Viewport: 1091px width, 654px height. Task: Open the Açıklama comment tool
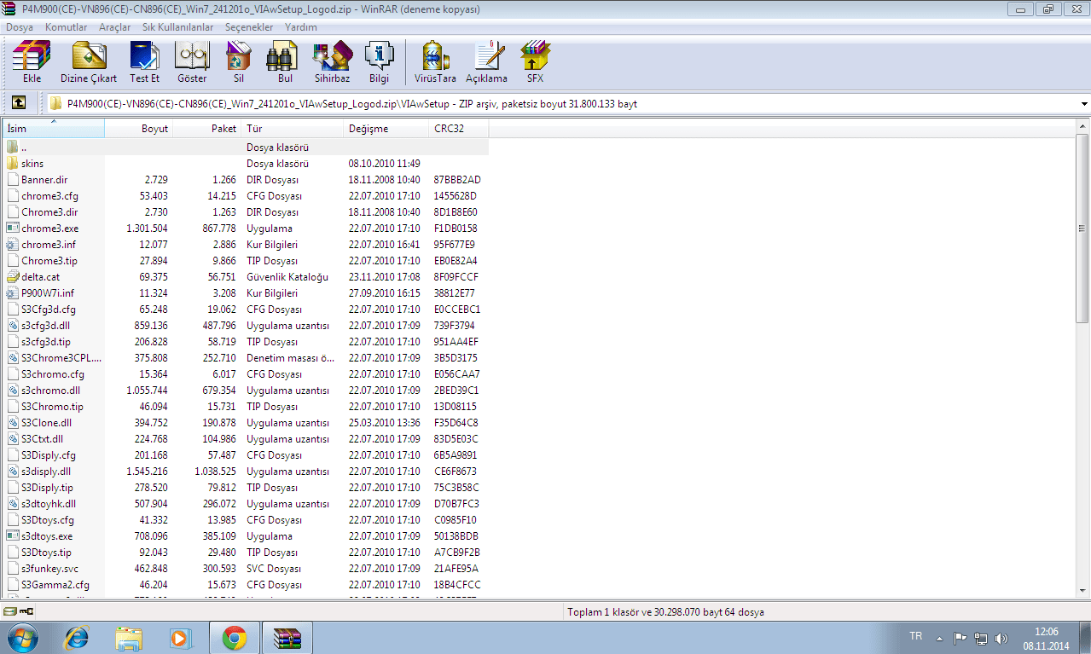[486, 61]
